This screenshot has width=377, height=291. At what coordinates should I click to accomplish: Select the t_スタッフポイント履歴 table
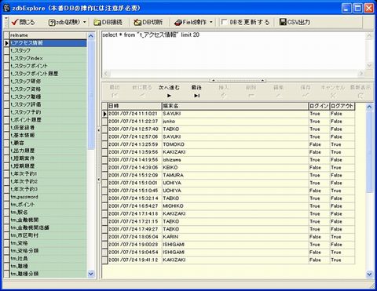point(48,74)
